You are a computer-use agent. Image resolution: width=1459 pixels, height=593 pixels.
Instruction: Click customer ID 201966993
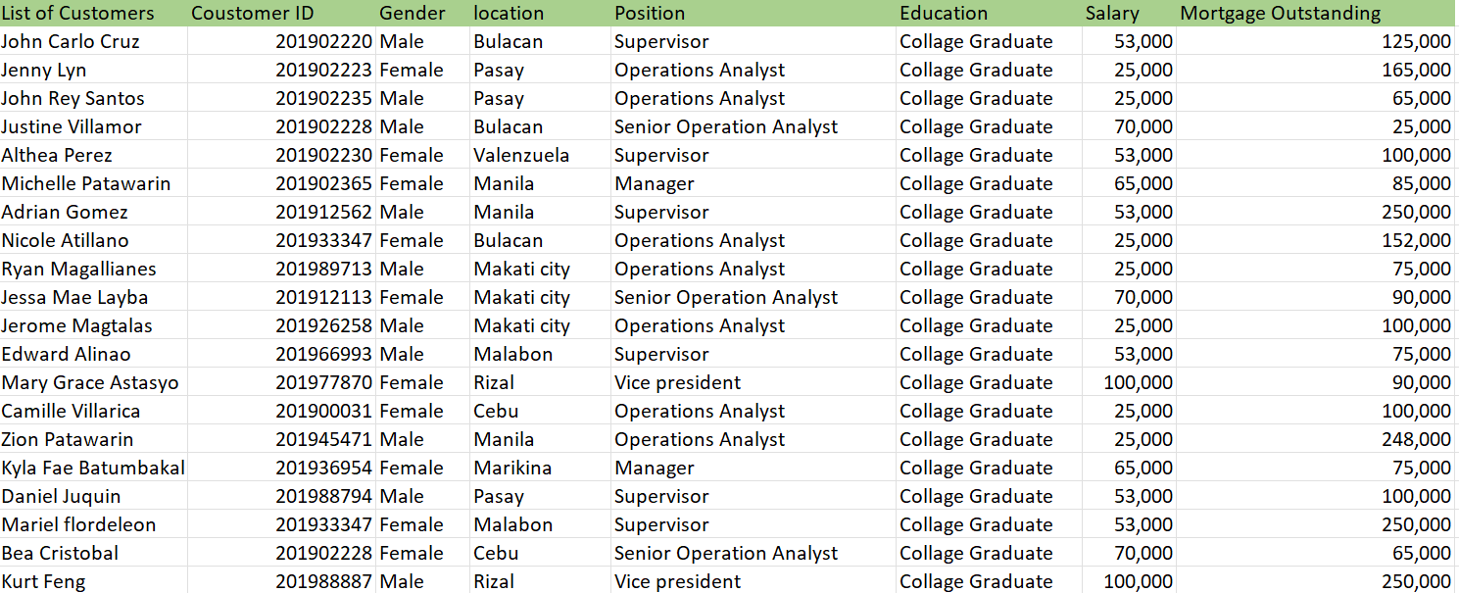point(281,354)
